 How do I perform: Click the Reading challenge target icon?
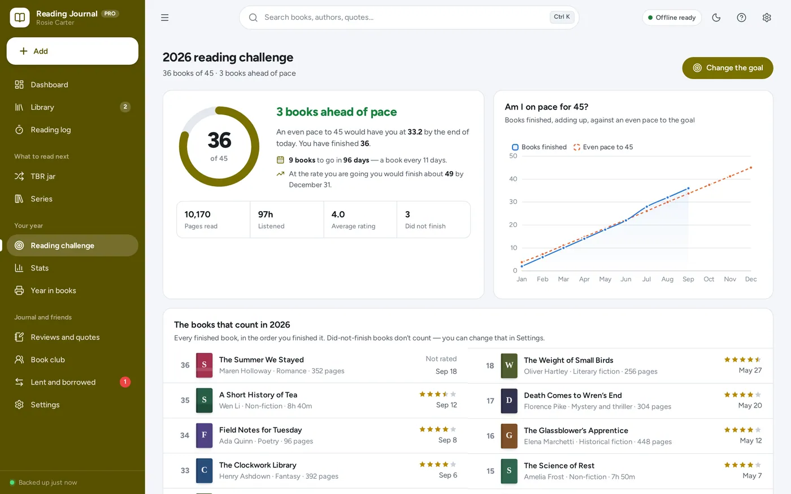pyautogui.click(x=19, y=246)
